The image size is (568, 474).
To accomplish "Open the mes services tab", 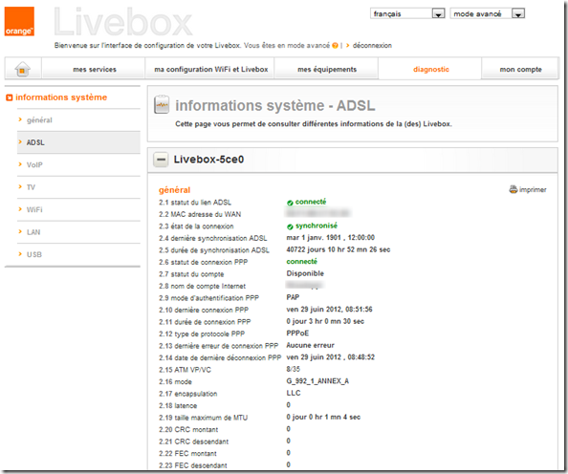I will pos(95,69).
